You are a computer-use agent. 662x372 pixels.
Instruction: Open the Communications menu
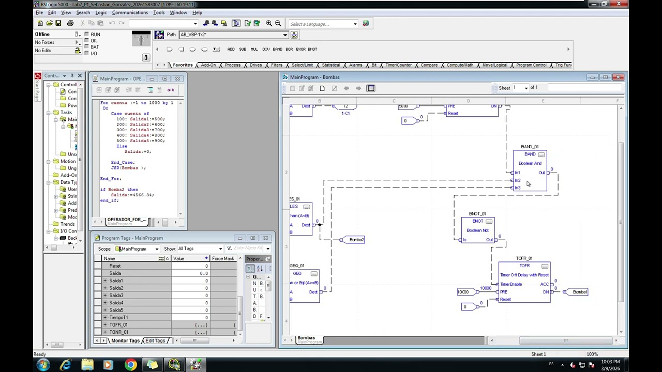130,12
